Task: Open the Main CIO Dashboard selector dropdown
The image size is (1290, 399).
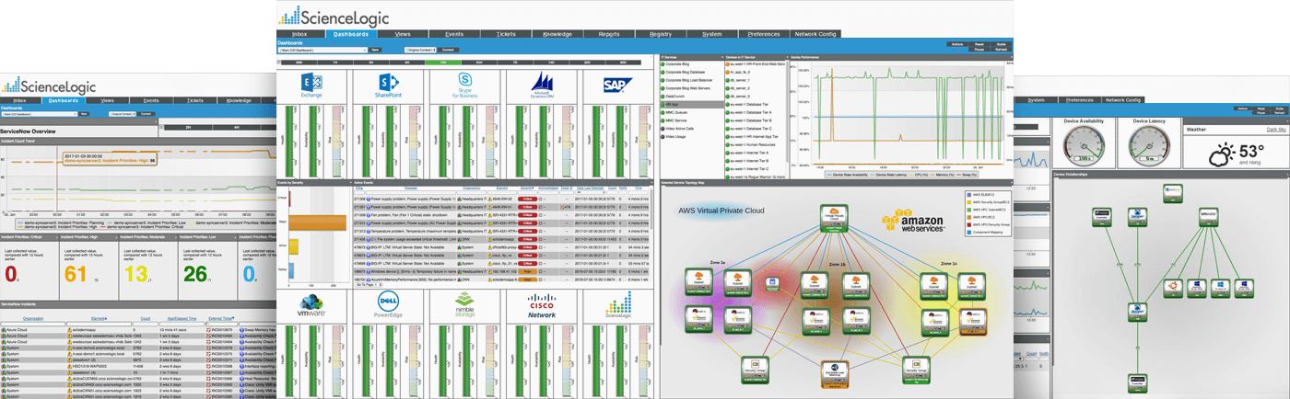Action: [322, 50]
